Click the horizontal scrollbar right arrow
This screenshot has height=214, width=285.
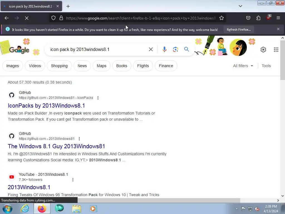278,200
